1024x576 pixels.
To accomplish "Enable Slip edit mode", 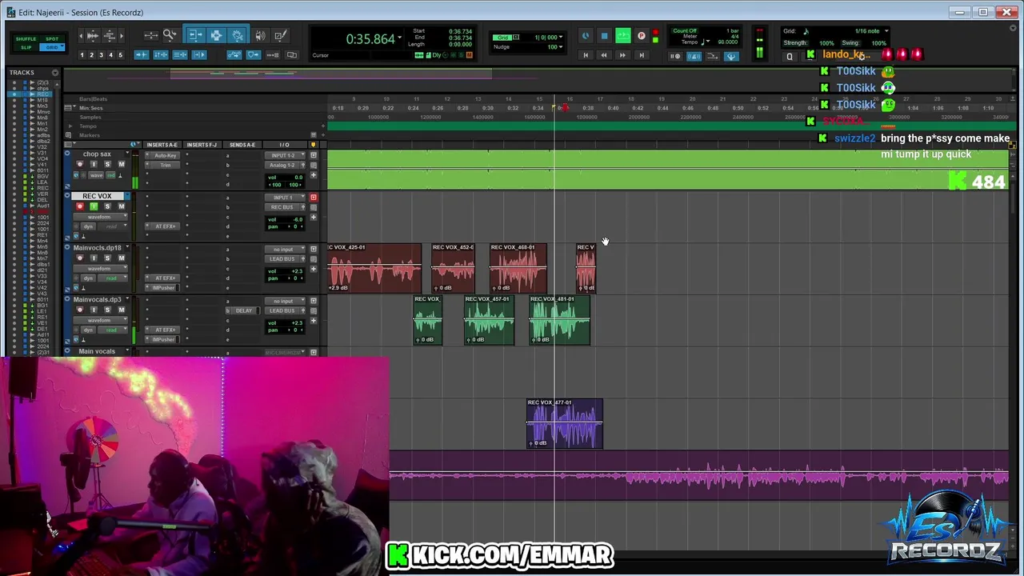I will (x=26, y=48).
